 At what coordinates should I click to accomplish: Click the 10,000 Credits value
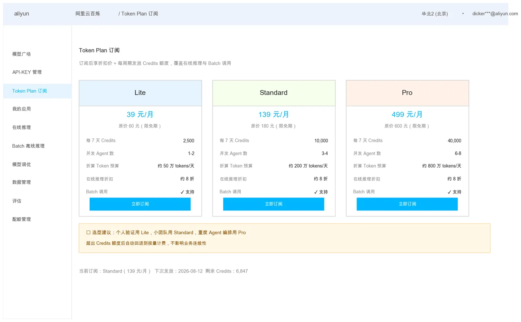pos(321,141)
